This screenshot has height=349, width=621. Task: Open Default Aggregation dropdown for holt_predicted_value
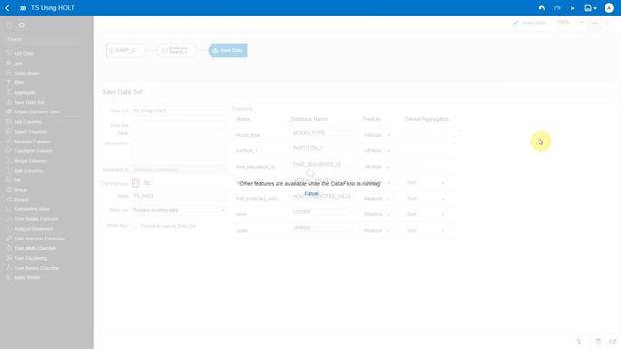pos(426,198)
